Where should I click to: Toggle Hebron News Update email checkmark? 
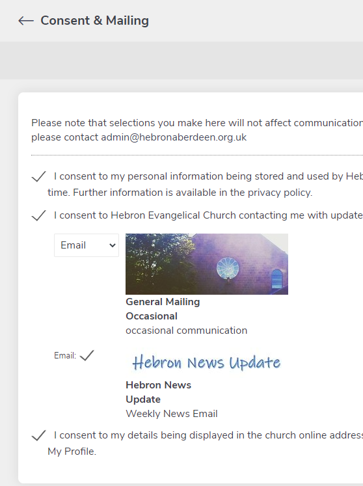tap(87, 355)
